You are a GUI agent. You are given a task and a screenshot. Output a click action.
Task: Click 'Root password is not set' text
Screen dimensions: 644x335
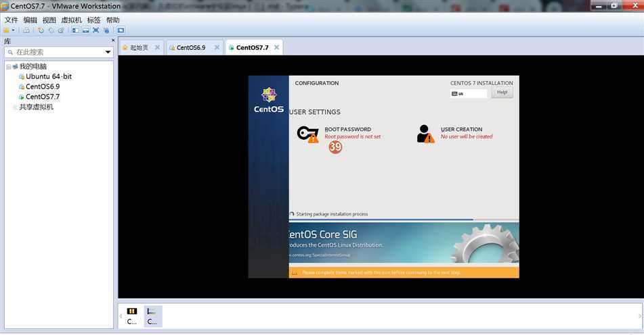pos(352,137)
